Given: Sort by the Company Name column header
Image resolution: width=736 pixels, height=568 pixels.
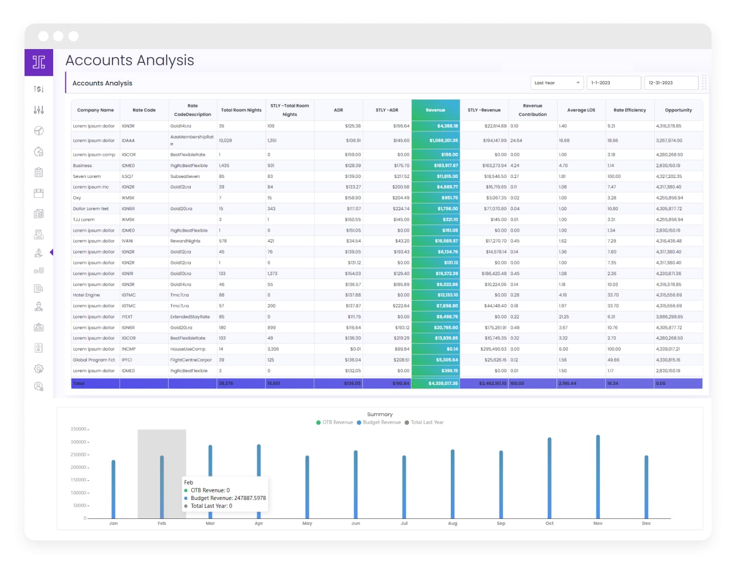Looking at the screenshot, I should click(96, 110).
